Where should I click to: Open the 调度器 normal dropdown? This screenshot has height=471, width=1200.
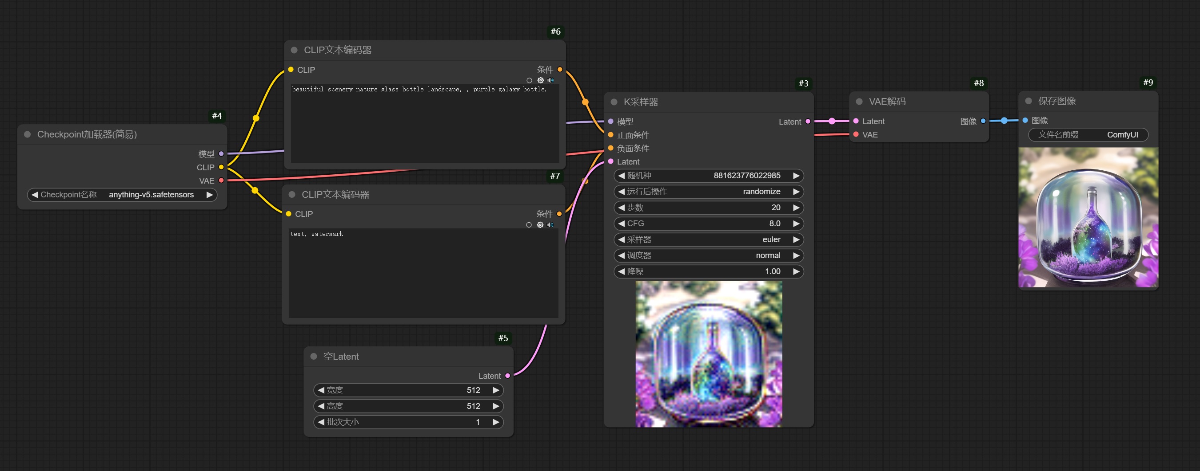708,255
